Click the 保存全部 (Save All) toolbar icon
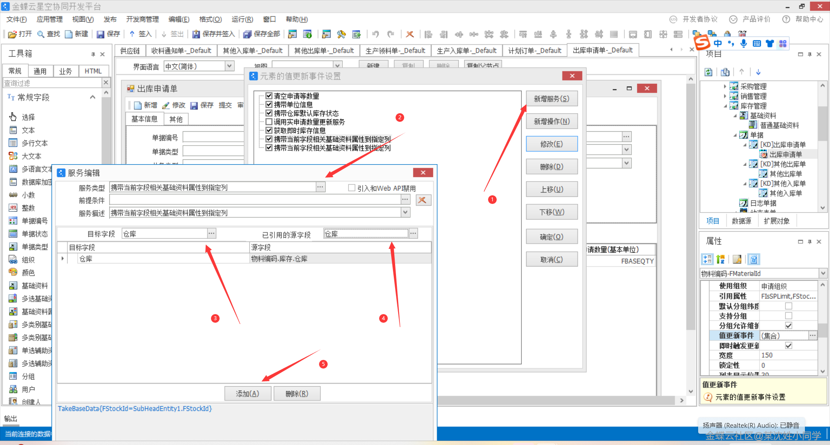830x445 pixels. tap(247, 34)
